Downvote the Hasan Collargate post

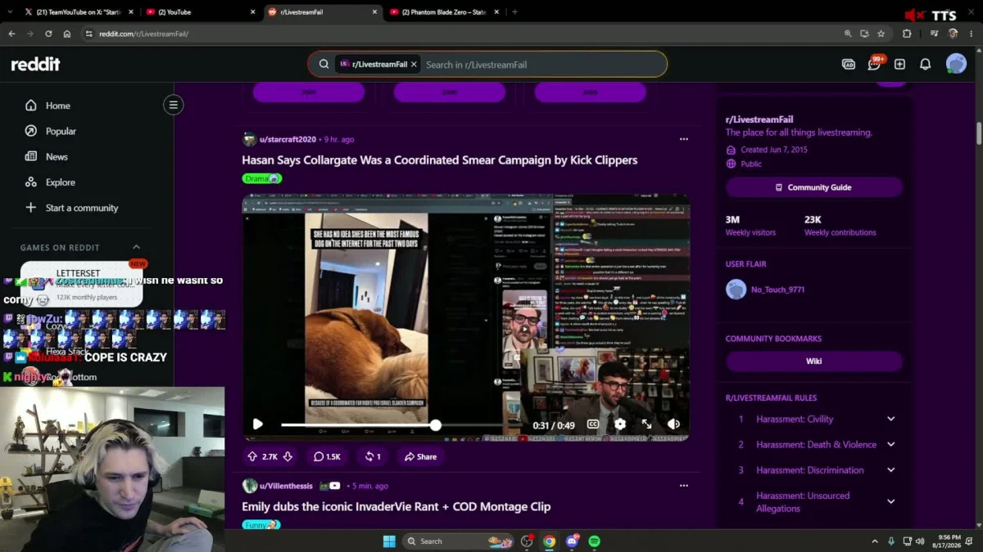pos(288,456)
